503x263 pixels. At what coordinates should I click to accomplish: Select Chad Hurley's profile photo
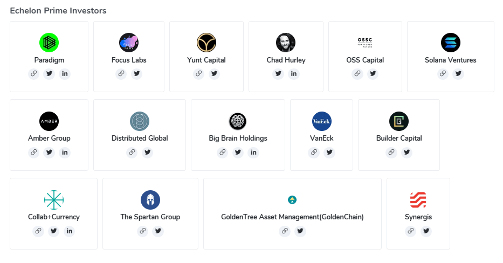(286, 43)
